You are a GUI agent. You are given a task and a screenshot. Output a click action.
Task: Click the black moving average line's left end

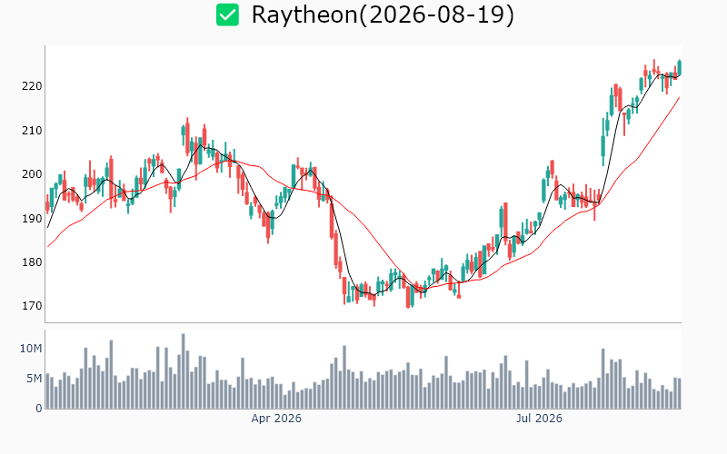(48, 227)
